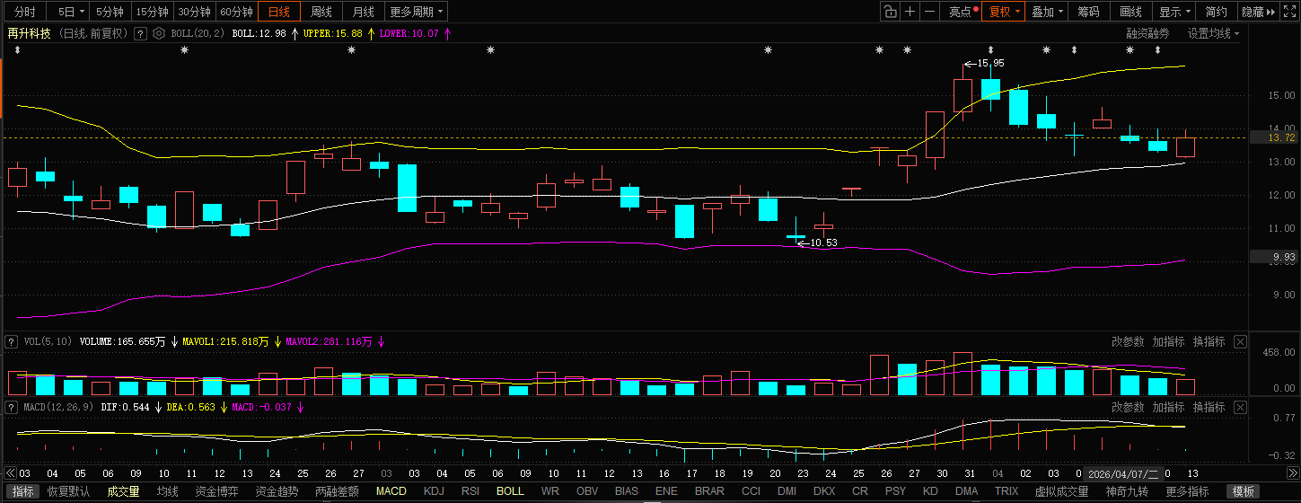Screen dimensions: 1301x503
Task: Expand the 复权 dropdown
Action: [1005, 12]
